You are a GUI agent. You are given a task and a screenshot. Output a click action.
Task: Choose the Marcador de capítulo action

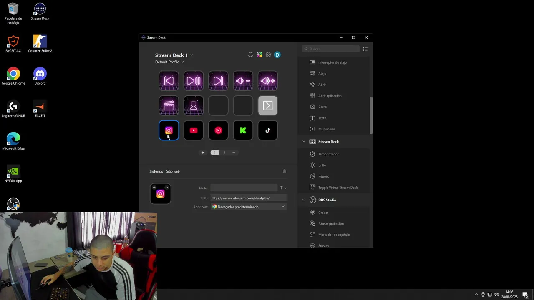click(334, 235)
